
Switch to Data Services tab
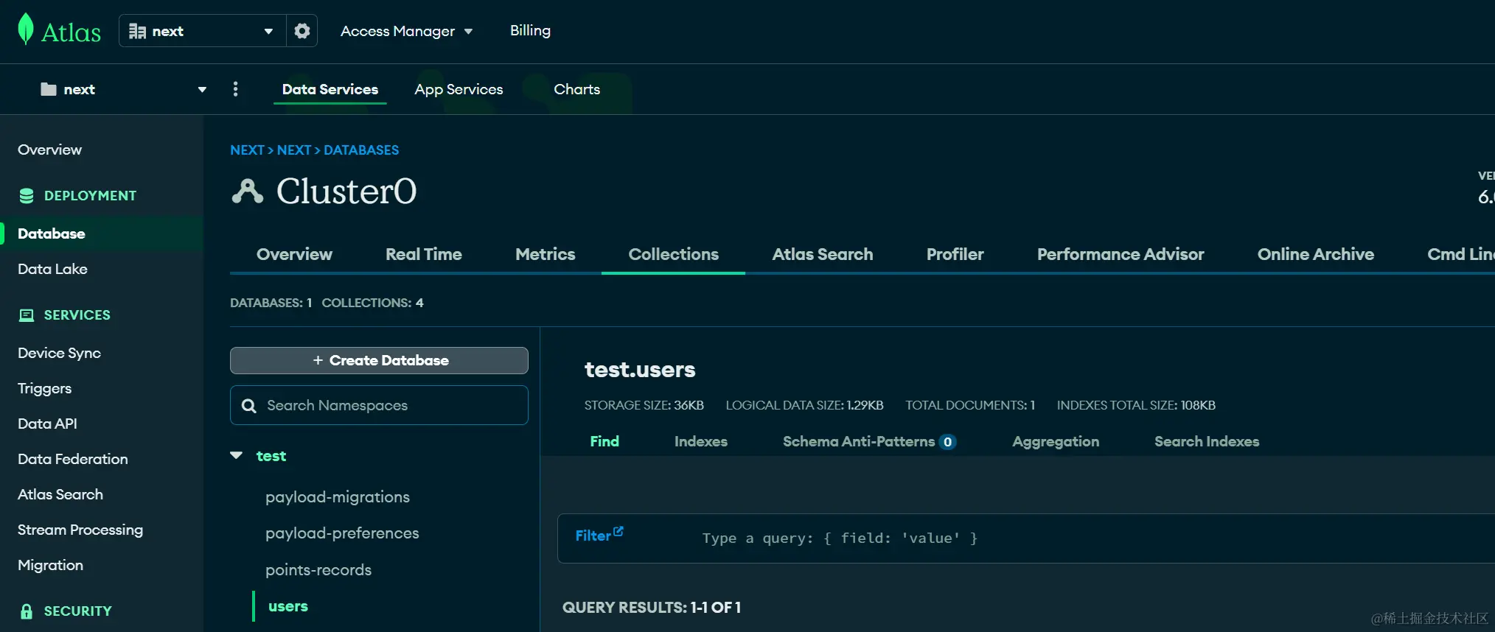(x=330, y=89)
